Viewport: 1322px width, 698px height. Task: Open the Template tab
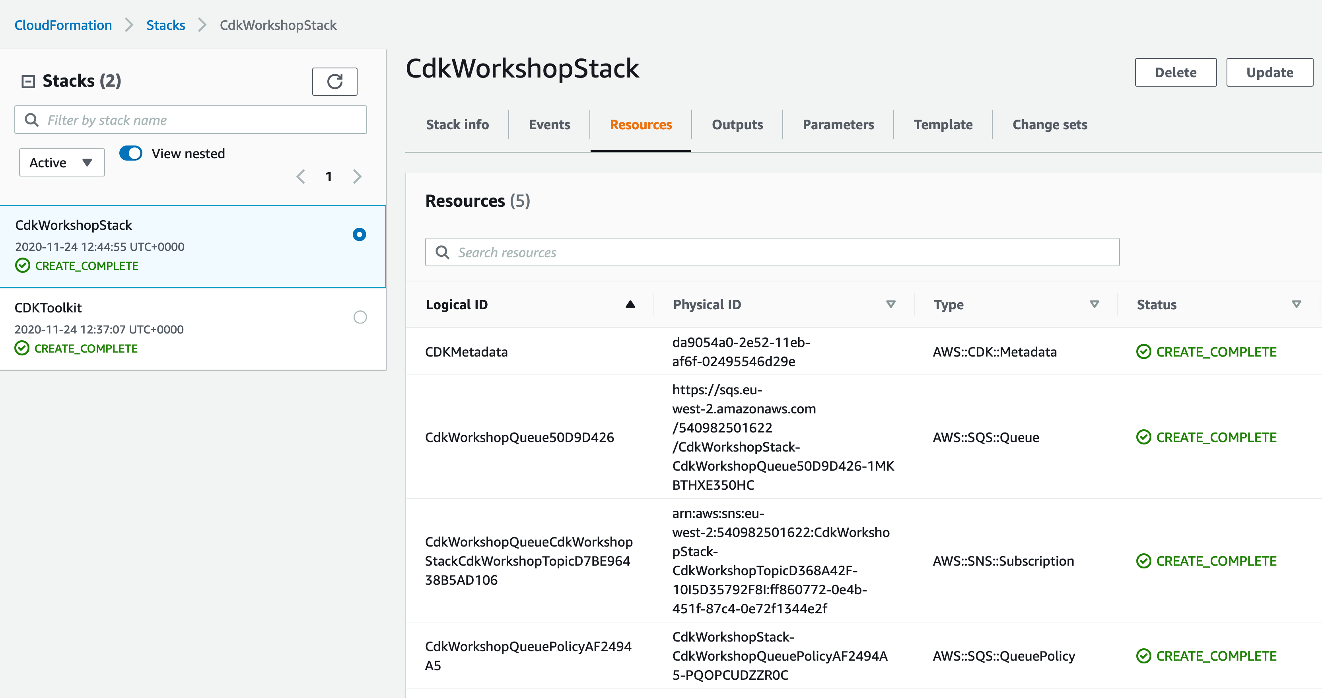tap(943, 125)
